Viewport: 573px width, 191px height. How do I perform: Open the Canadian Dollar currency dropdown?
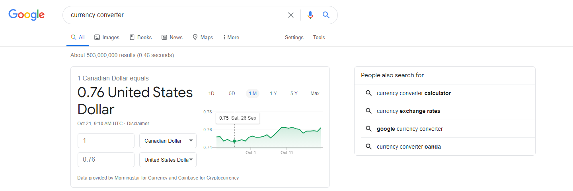pyautogui.click(x=168, y=141)
